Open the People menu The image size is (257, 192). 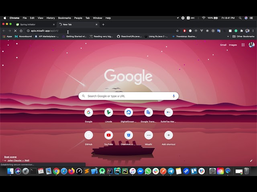tap(78, 18)
